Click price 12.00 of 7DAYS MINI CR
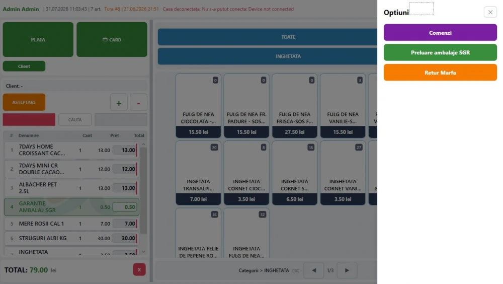This screenshot has width=503, height=284. [104, 169]
